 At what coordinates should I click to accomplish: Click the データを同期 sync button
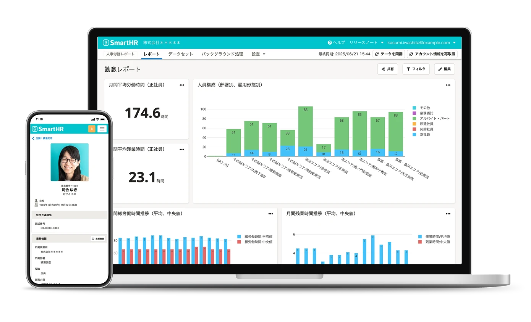pos(389,54)
